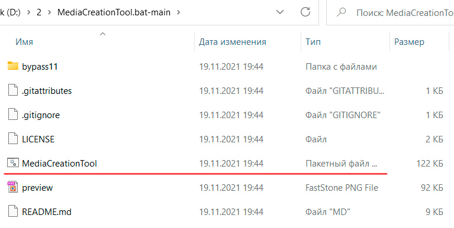Viewport: 454px width, 228px height.
Task: Sort by Тип column header
Action: [313, 42]
